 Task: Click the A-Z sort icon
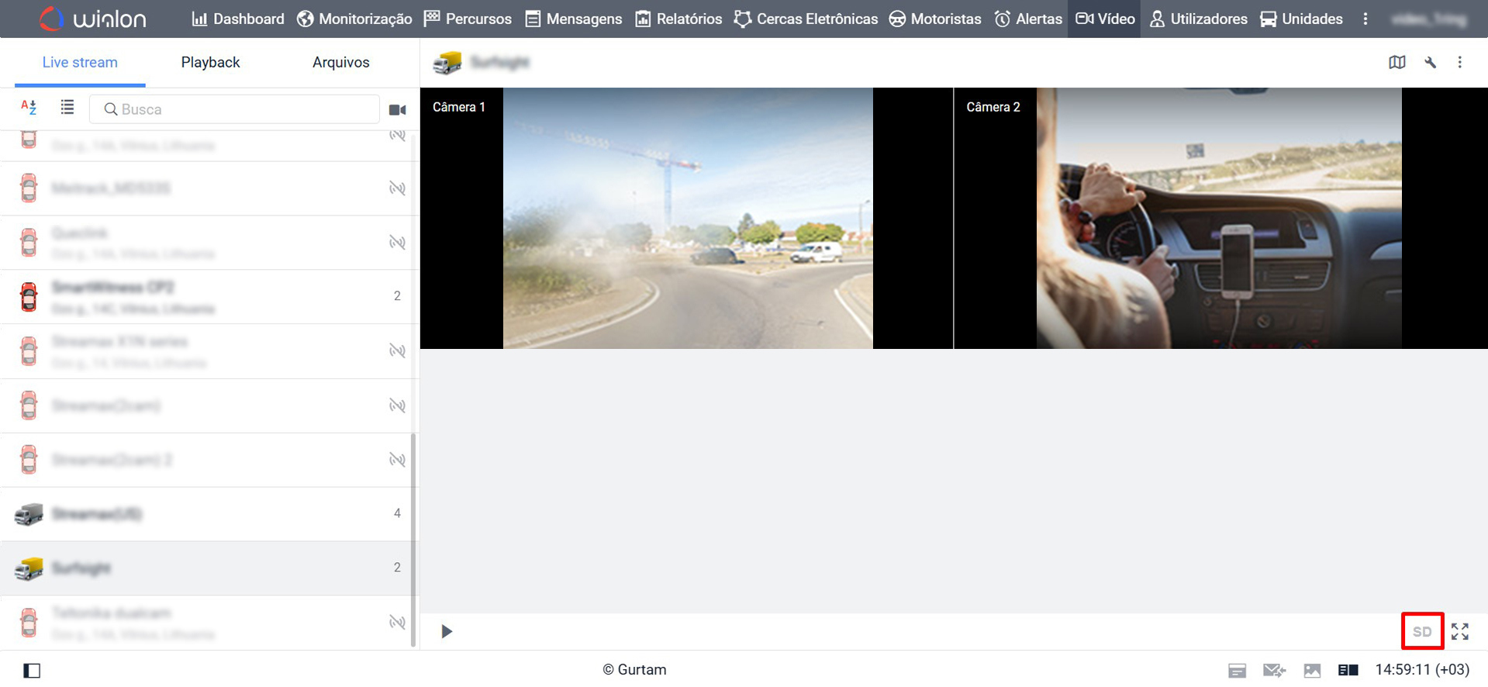29,108
